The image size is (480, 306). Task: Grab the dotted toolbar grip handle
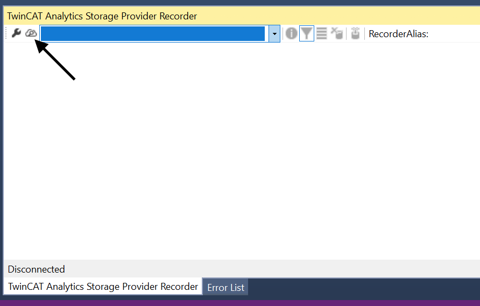[x=6, y=33]
